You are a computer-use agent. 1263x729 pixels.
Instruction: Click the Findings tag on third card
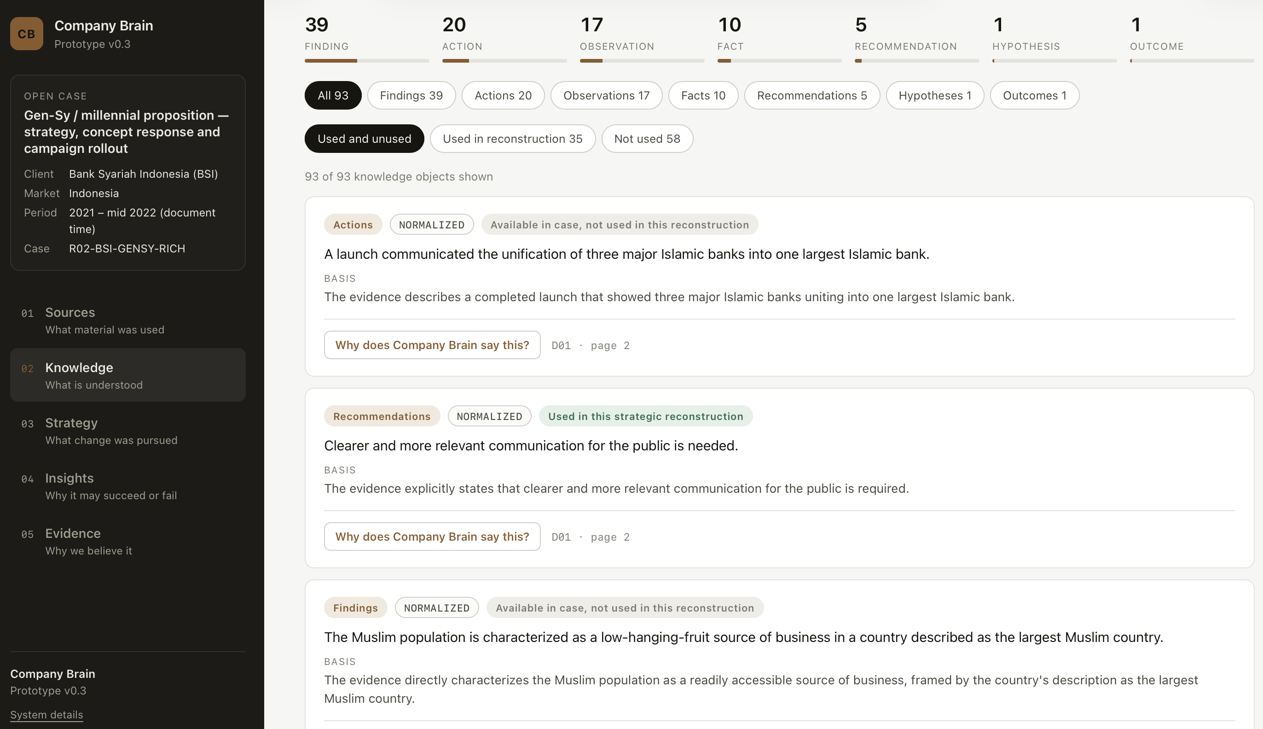pos(355,608)
